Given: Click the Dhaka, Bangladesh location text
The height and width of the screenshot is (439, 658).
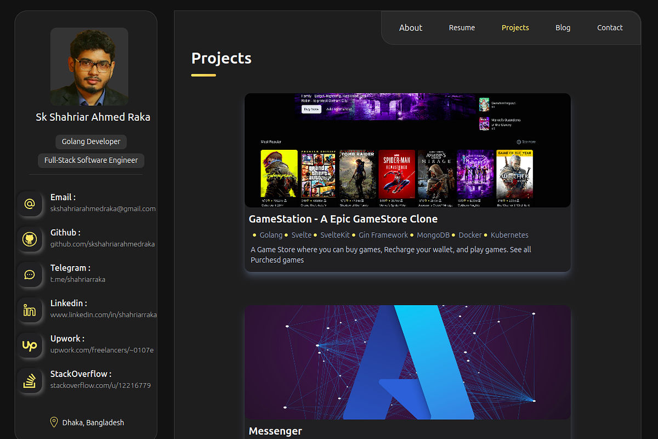Looking at the screenshot, I should pos(93,423).
